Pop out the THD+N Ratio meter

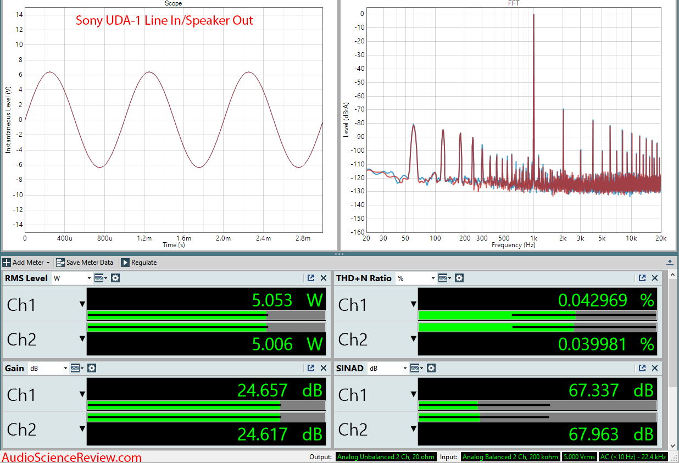[642, 278]
